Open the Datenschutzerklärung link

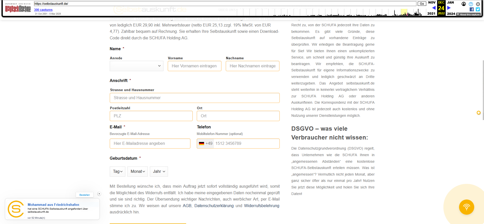pos(214,206)
